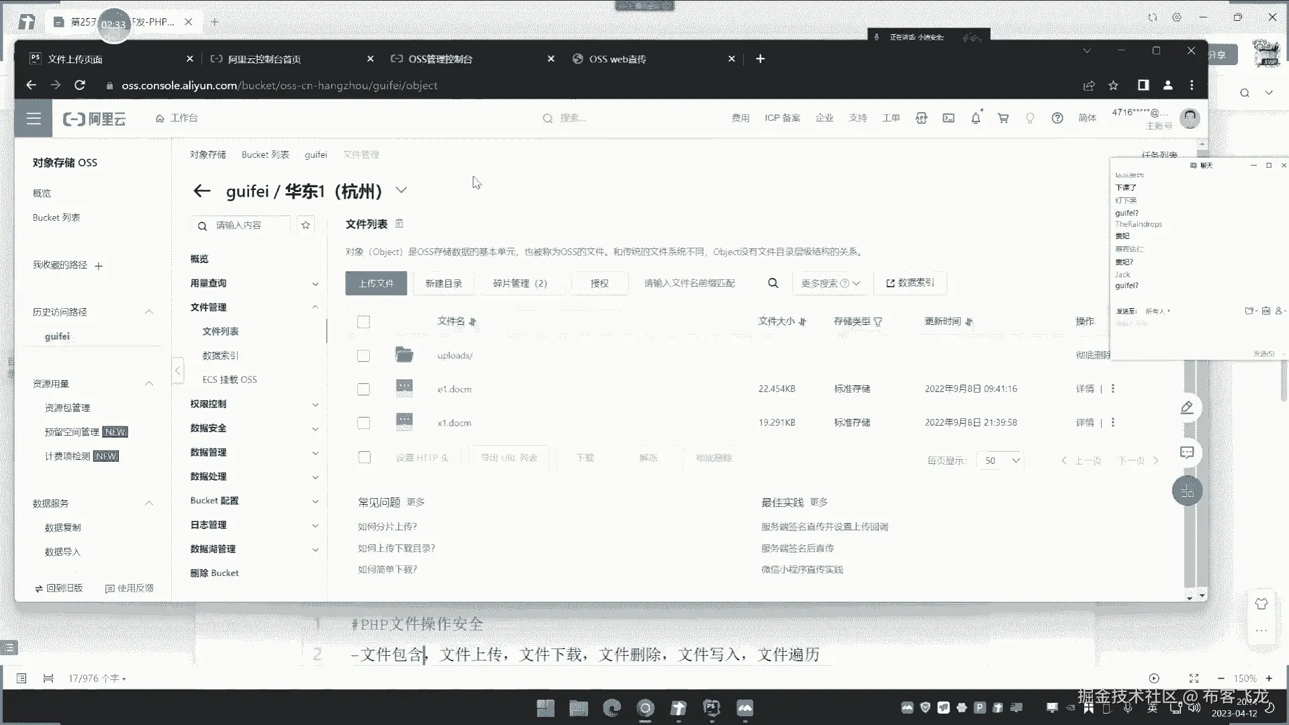1289x725 pixels.
Task: Open the items per page 50 dropdown
Action: (x=1002, y=461)
